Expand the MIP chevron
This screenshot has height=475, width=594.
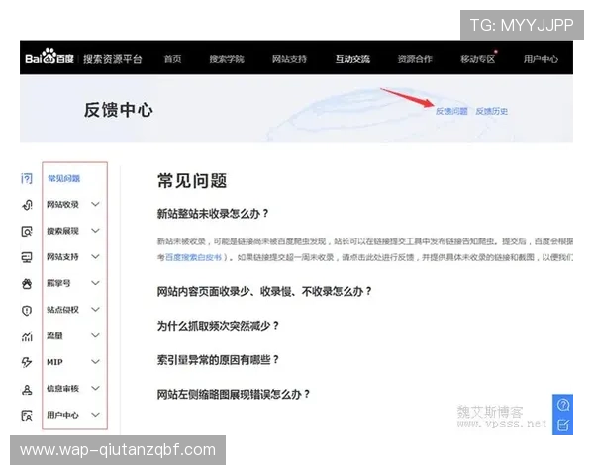95,362
